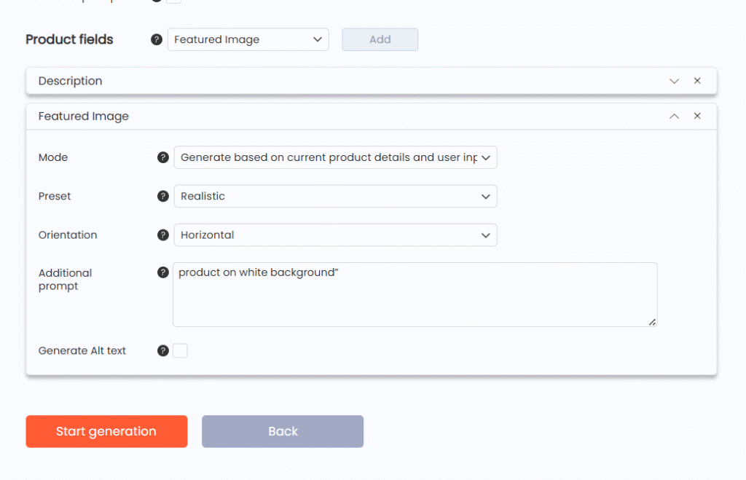Open the Product fields dropdown
The image size is (746, 480).
(248, 39)
